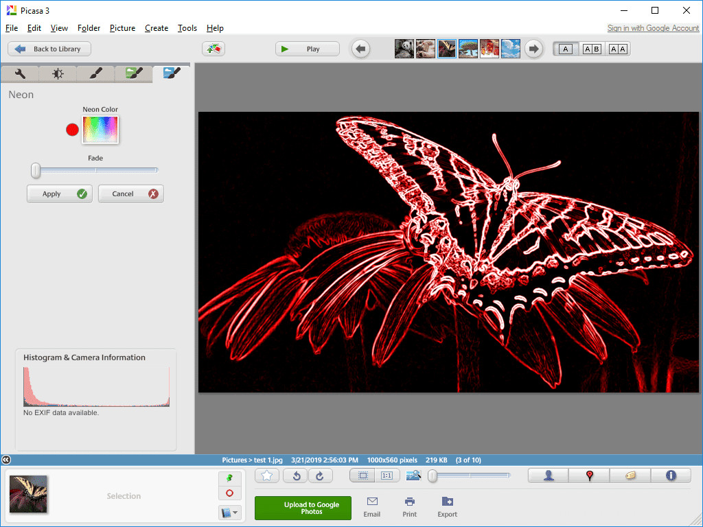Hold selected items with pin button

coord(229,478)
